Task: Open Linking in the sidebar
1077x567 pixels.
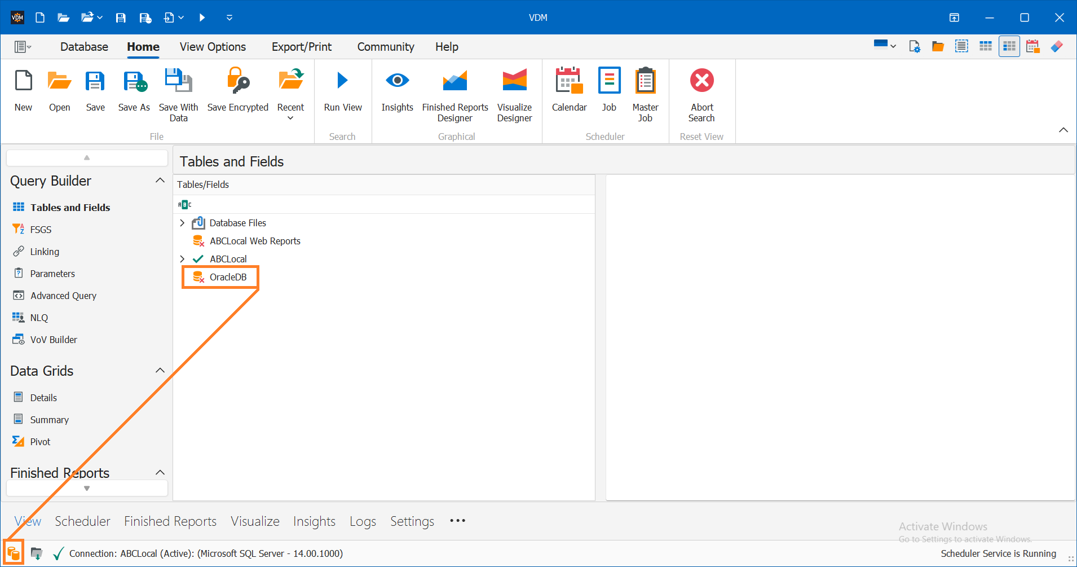Action: coord(36,251)
